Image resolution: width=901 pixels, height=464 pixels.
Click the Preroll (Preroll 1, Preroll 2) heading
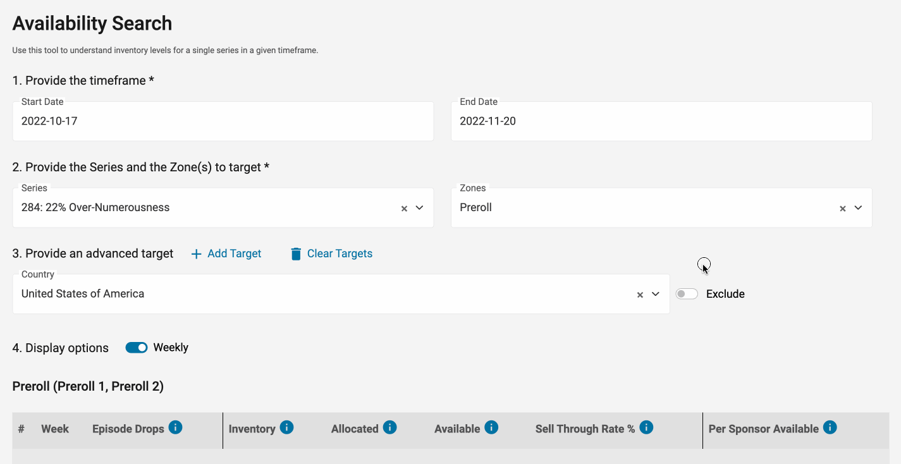[88, 386]
